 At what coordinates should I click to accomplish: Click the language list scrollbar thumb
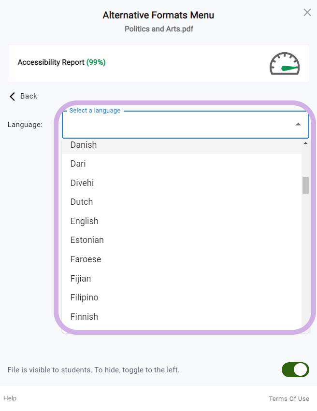pyautogui.click(x=305, y=185)
